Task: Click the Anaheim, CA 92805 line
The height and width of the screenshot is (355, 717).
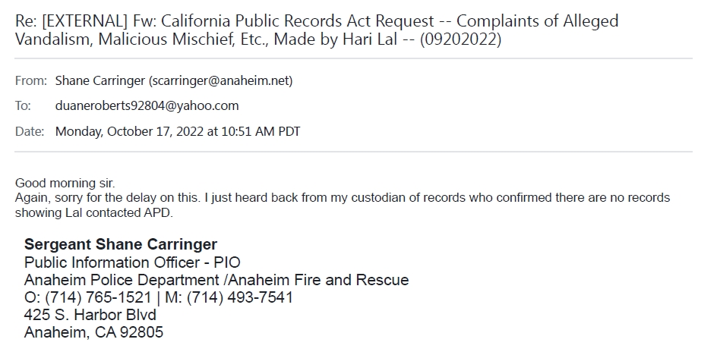Action: (93, 332)
